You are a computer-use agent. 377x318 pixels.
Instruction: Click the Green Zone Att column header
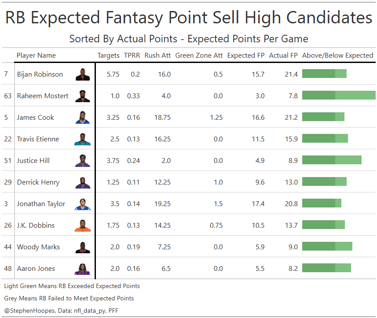coord(199,55)
